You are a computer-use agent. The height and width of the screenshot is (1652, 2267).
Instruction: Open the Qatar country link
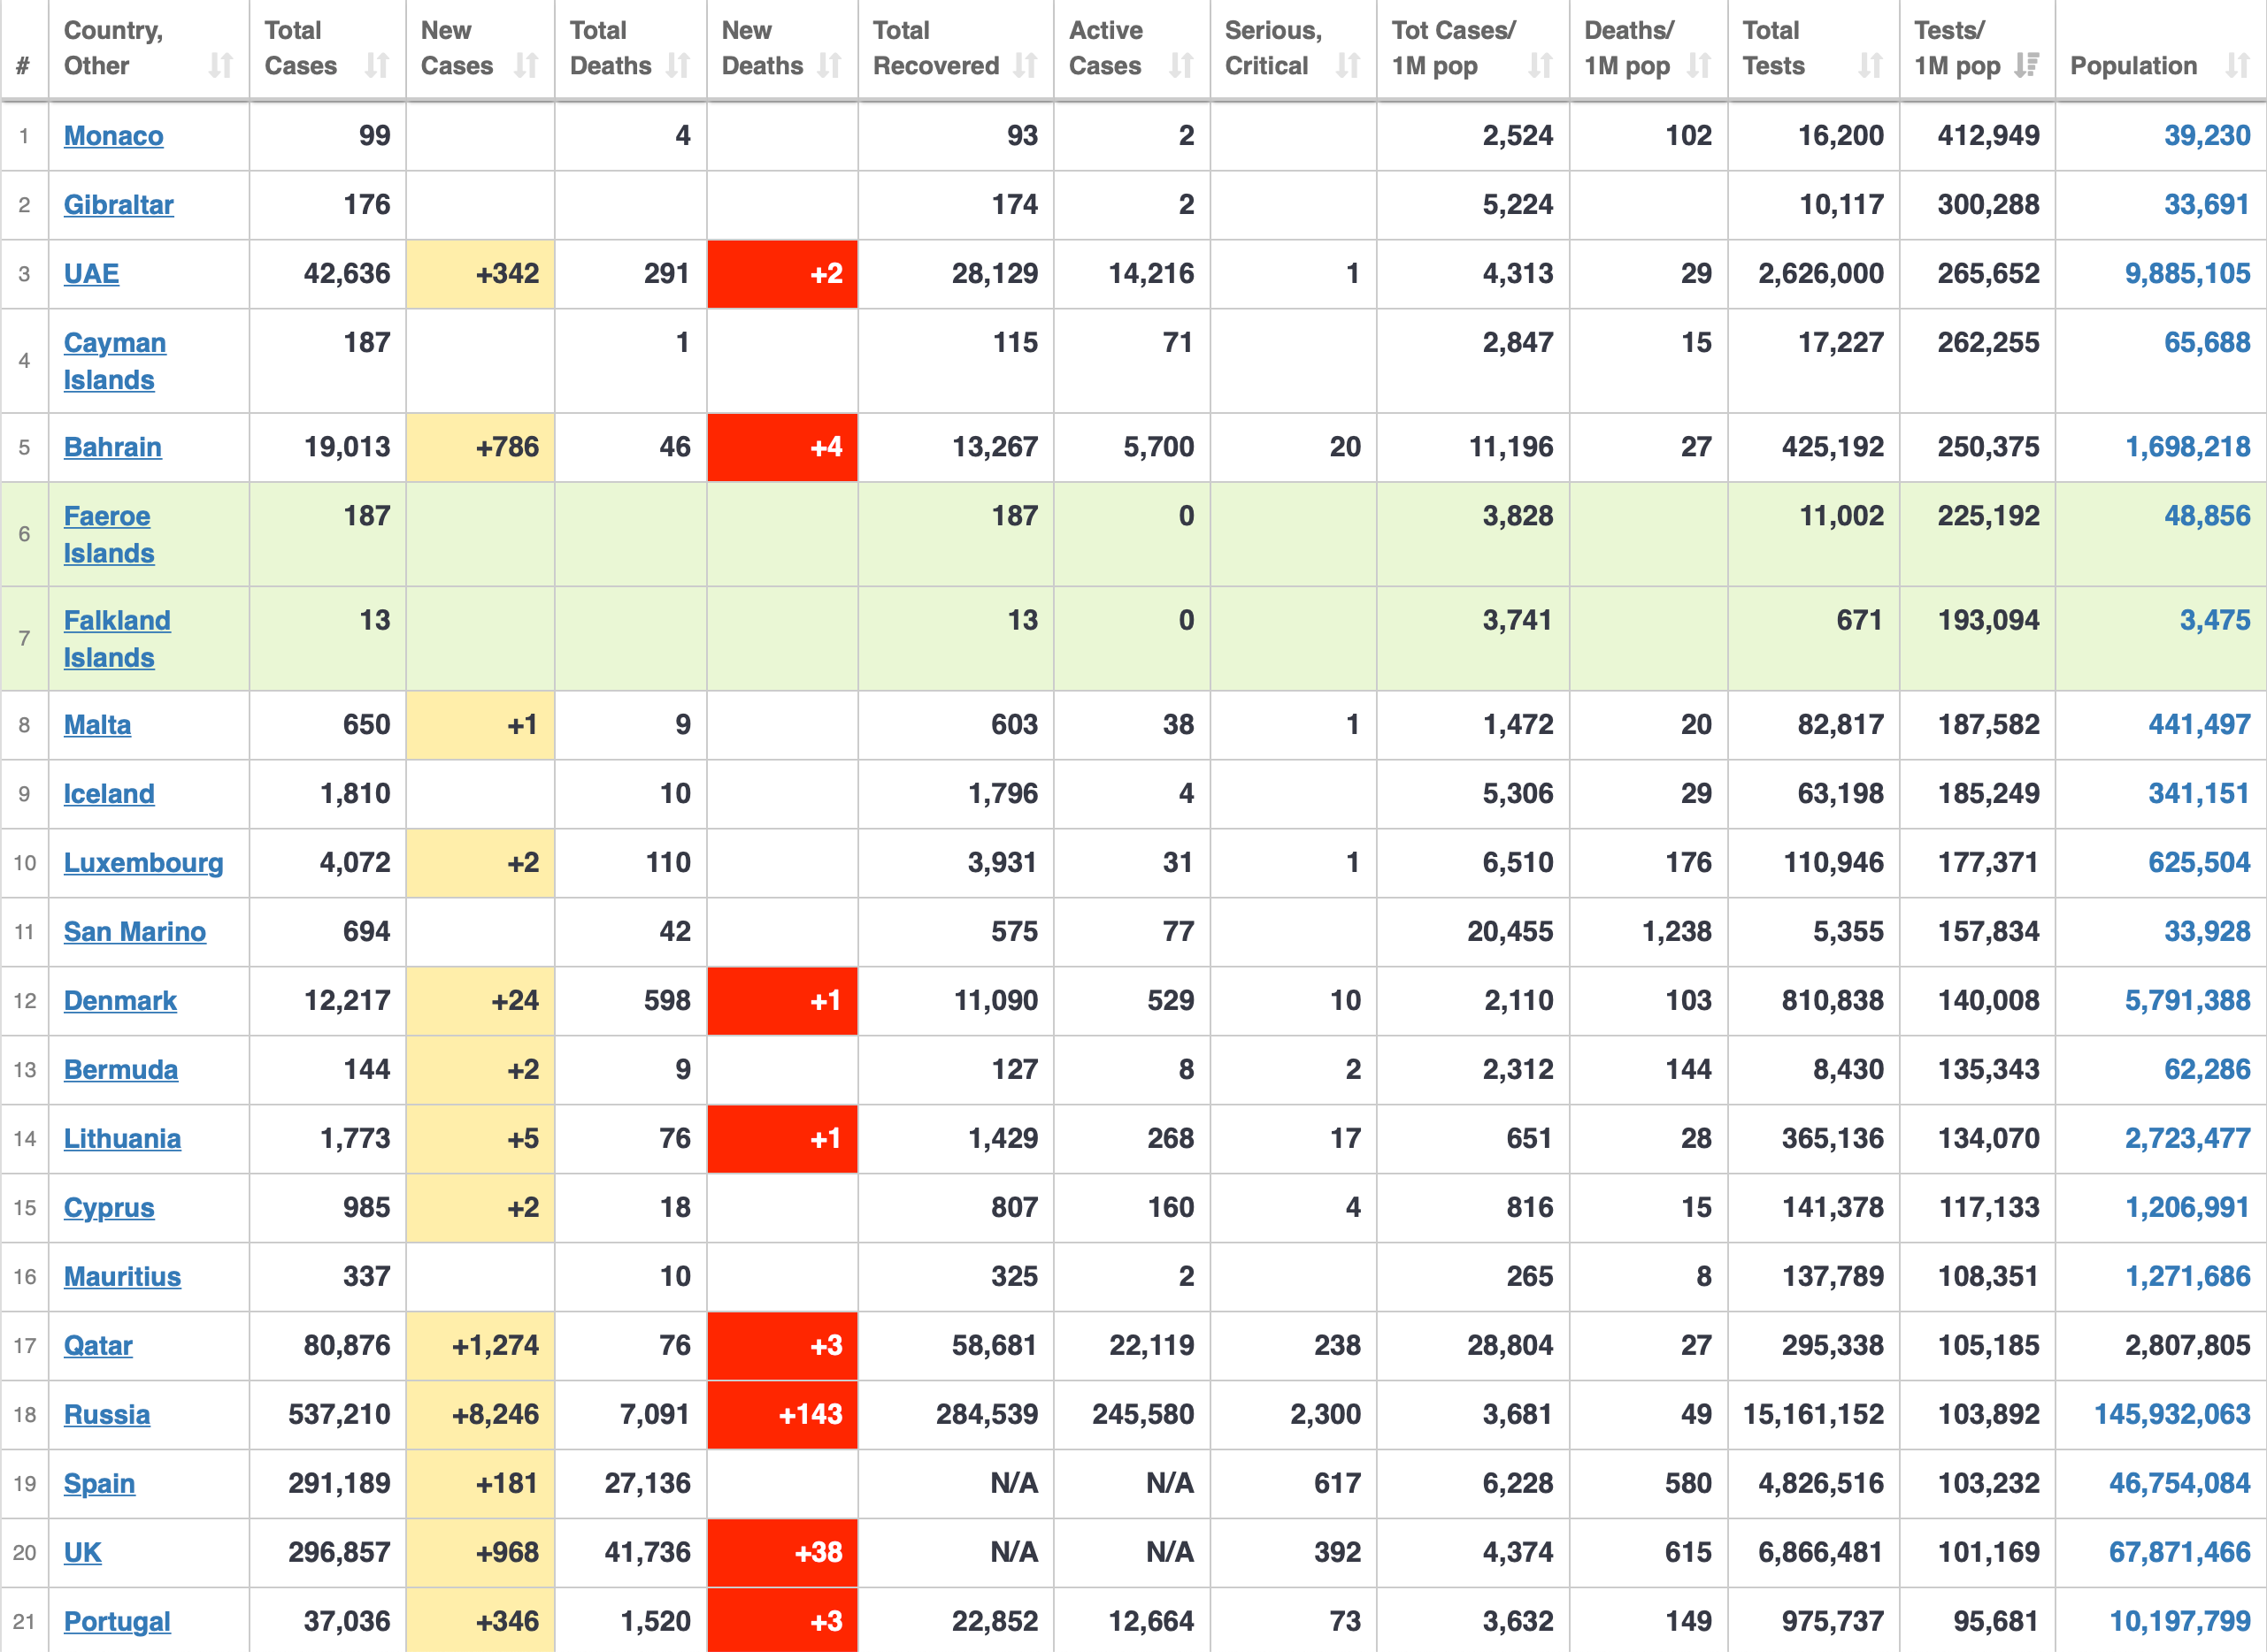[x=98, y=1346]
